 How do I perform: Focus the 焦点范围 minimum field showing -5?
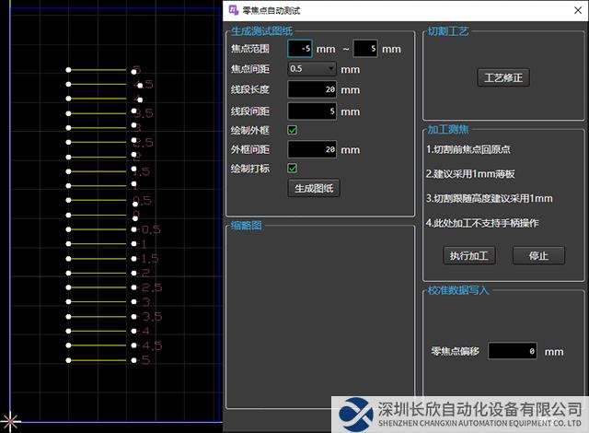tap(300, 48)
